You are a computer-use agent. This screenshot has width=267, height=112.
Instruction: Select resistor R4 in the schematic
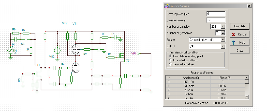click(64, 68)
